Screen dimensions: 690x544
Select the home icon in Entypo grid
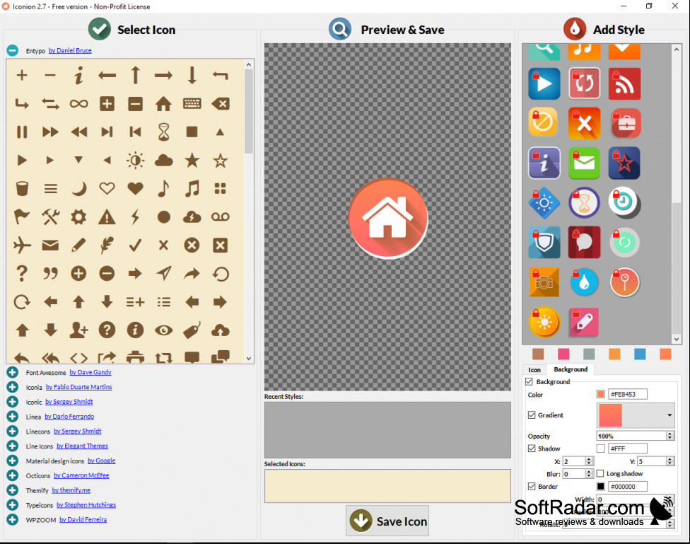click(163, 104)
